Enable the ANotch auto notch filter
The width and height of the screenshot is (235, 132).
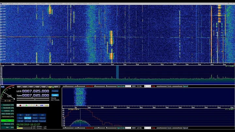(x=42, y=118)
